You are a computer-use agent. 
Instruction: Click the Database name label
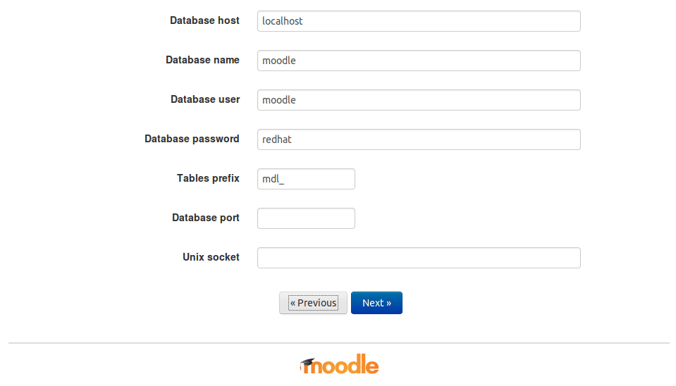click(x=202, y=60)
